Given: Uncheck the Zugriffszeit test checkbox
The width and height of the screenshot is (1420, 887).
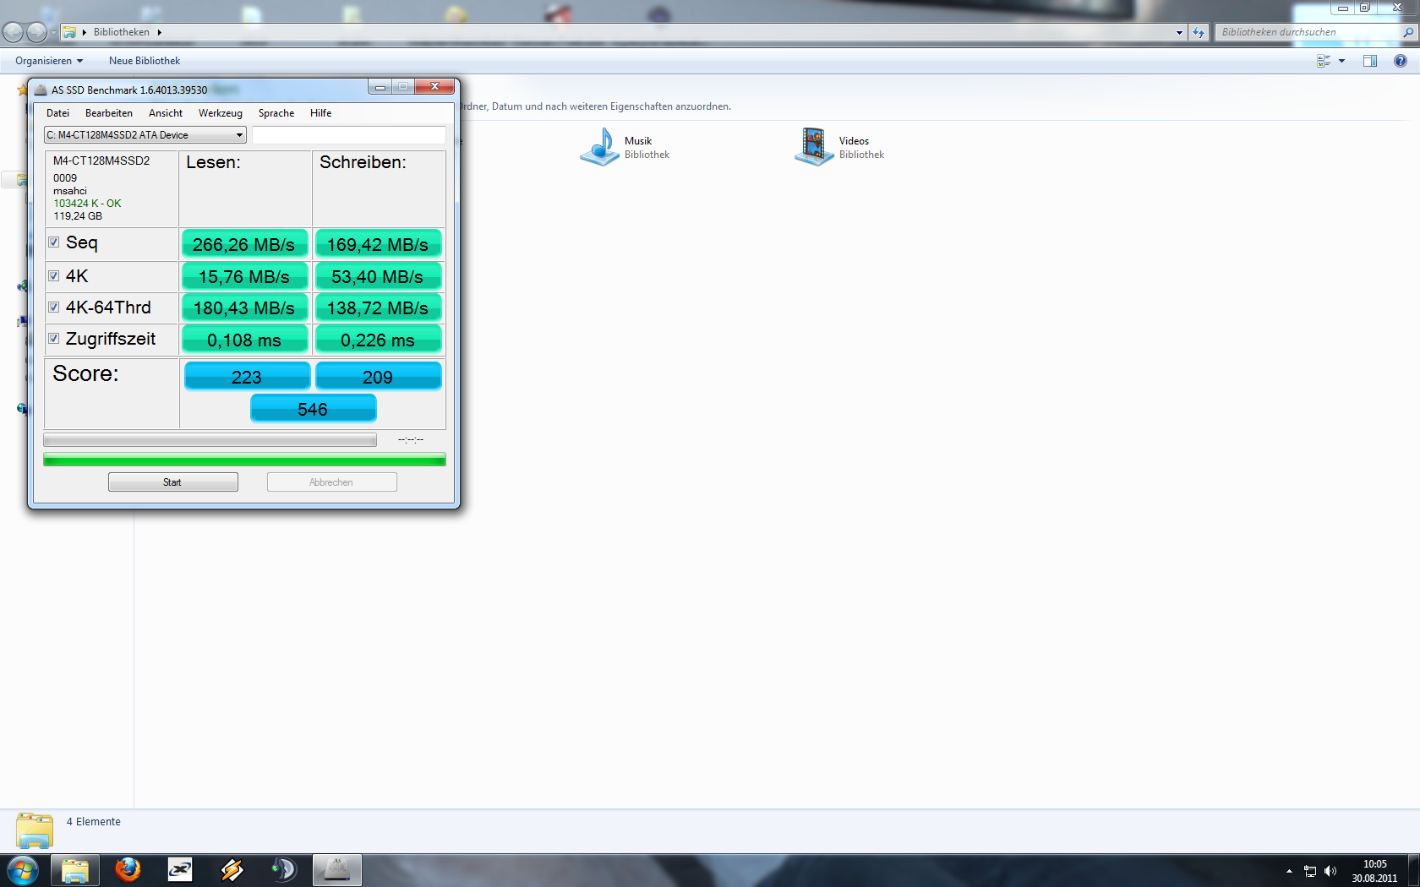Looking at the screenshot, I should point(54,339).
